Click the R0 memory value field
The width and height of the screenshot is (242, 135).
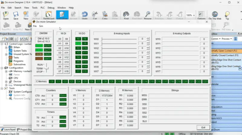click(130, 96)
